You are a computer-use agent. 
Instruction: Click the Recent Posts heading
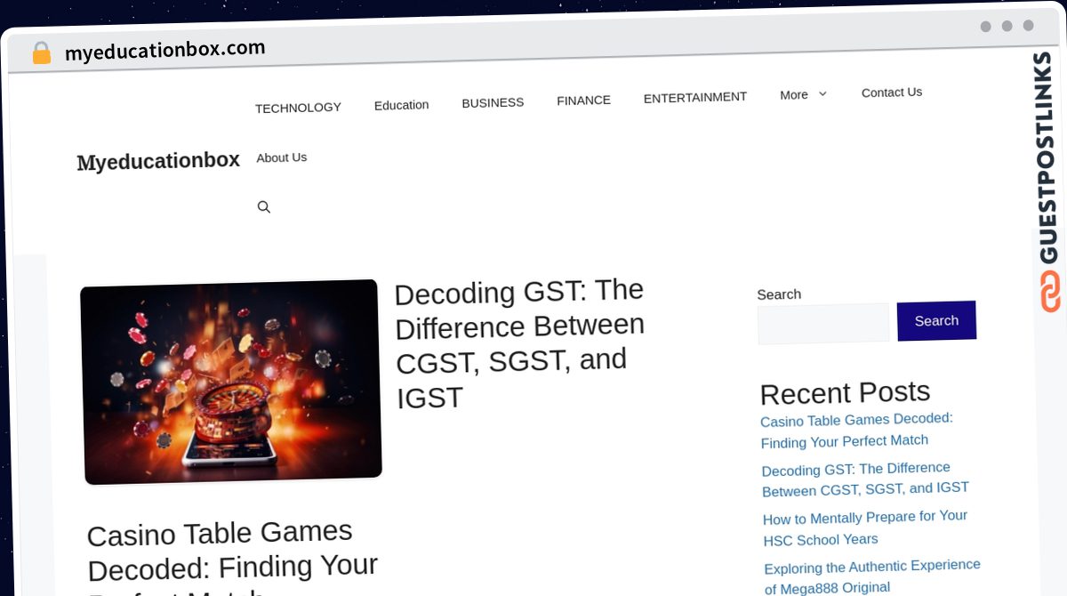[x=845, y=392]
